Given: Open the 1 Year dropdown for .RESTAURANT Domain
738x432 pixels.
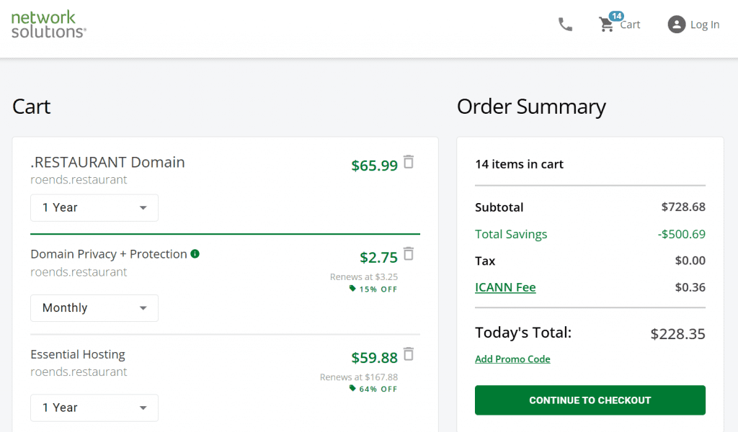Looking at the screenshot, I should click(94, 208).
